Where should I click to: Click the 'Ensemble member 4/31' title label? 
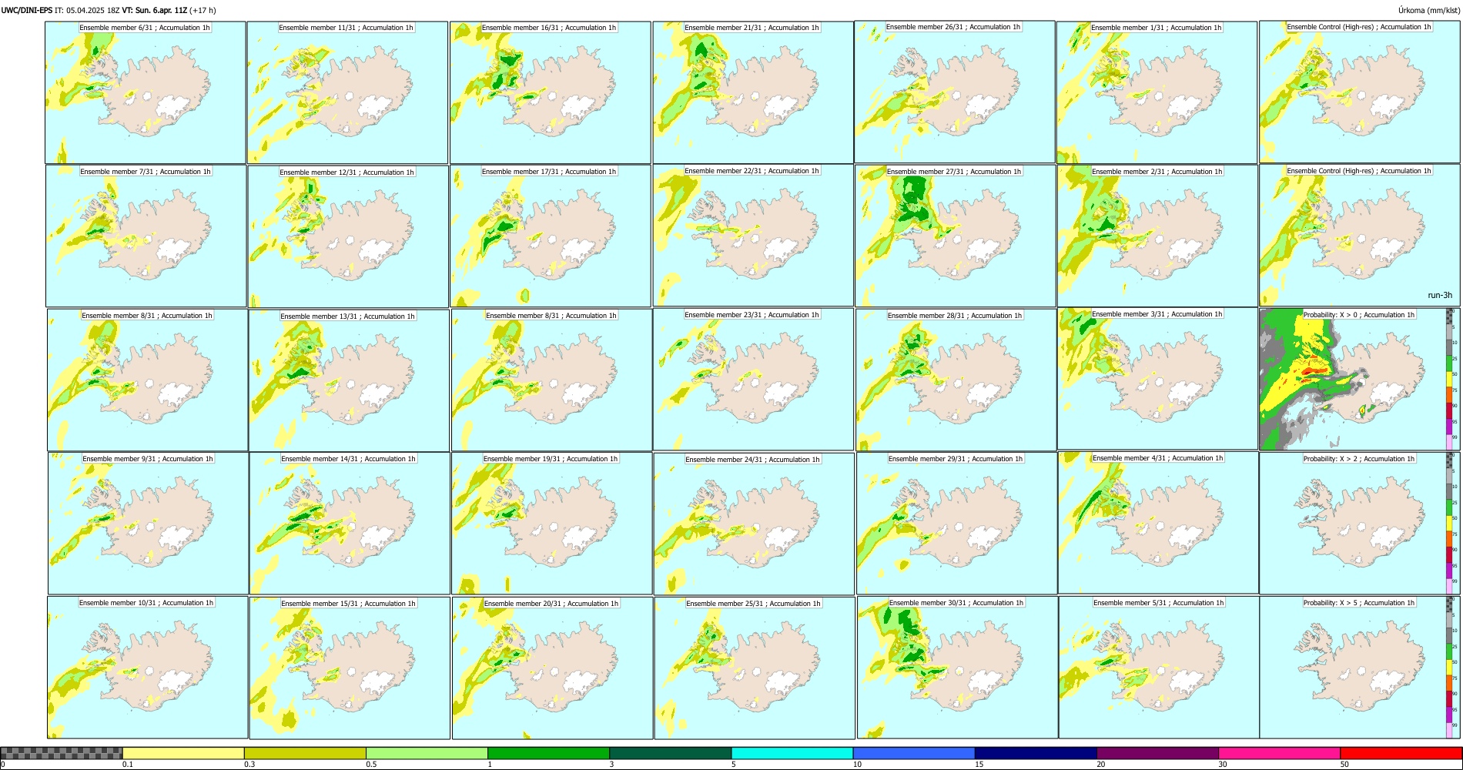click(x=1158, y=458)
